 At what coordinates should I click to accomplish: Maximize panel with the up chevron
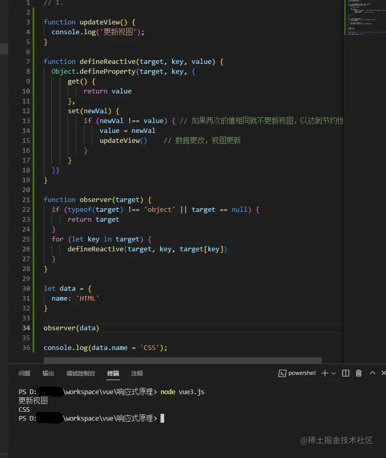372,373
